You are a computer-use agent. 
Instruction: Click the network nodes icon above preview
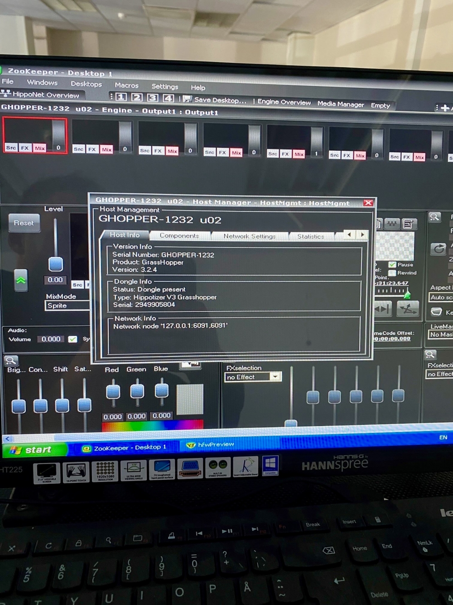(392, 223)
